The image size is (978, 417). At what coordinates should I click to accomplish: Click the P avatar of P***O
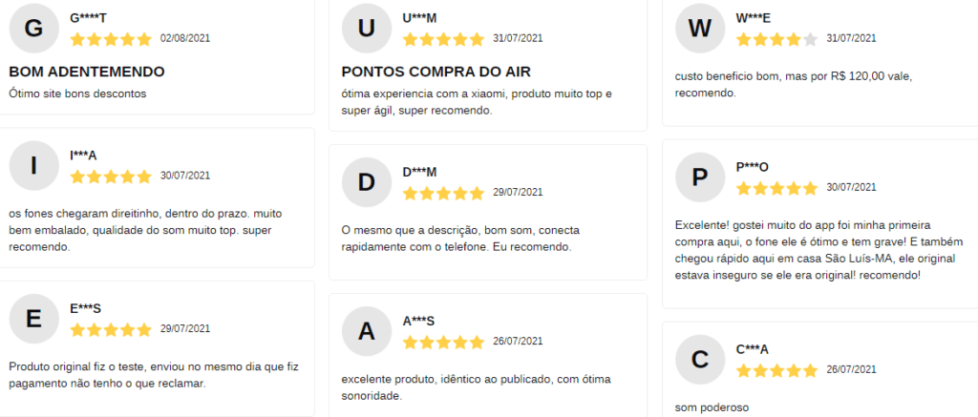coord(699,177)
